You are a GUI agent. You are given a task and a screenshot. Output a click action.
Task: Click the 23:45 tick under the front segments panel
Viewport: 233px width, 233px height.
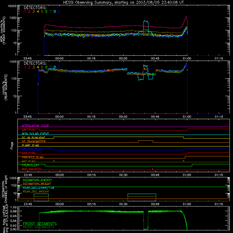tap(27, 59)
